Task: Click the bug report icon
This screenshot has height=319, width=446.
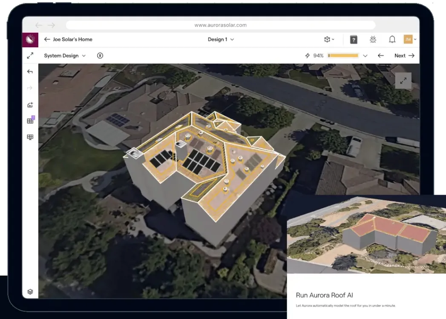Action: [x=373, y=40]
